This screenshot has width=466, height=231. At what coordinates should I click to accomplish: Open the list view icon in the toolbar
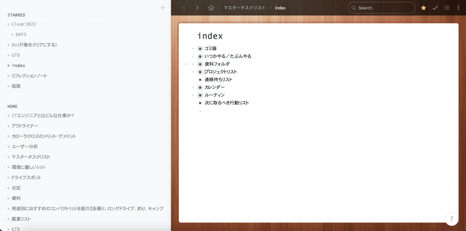pyautogui.click(x=447, y=8)
